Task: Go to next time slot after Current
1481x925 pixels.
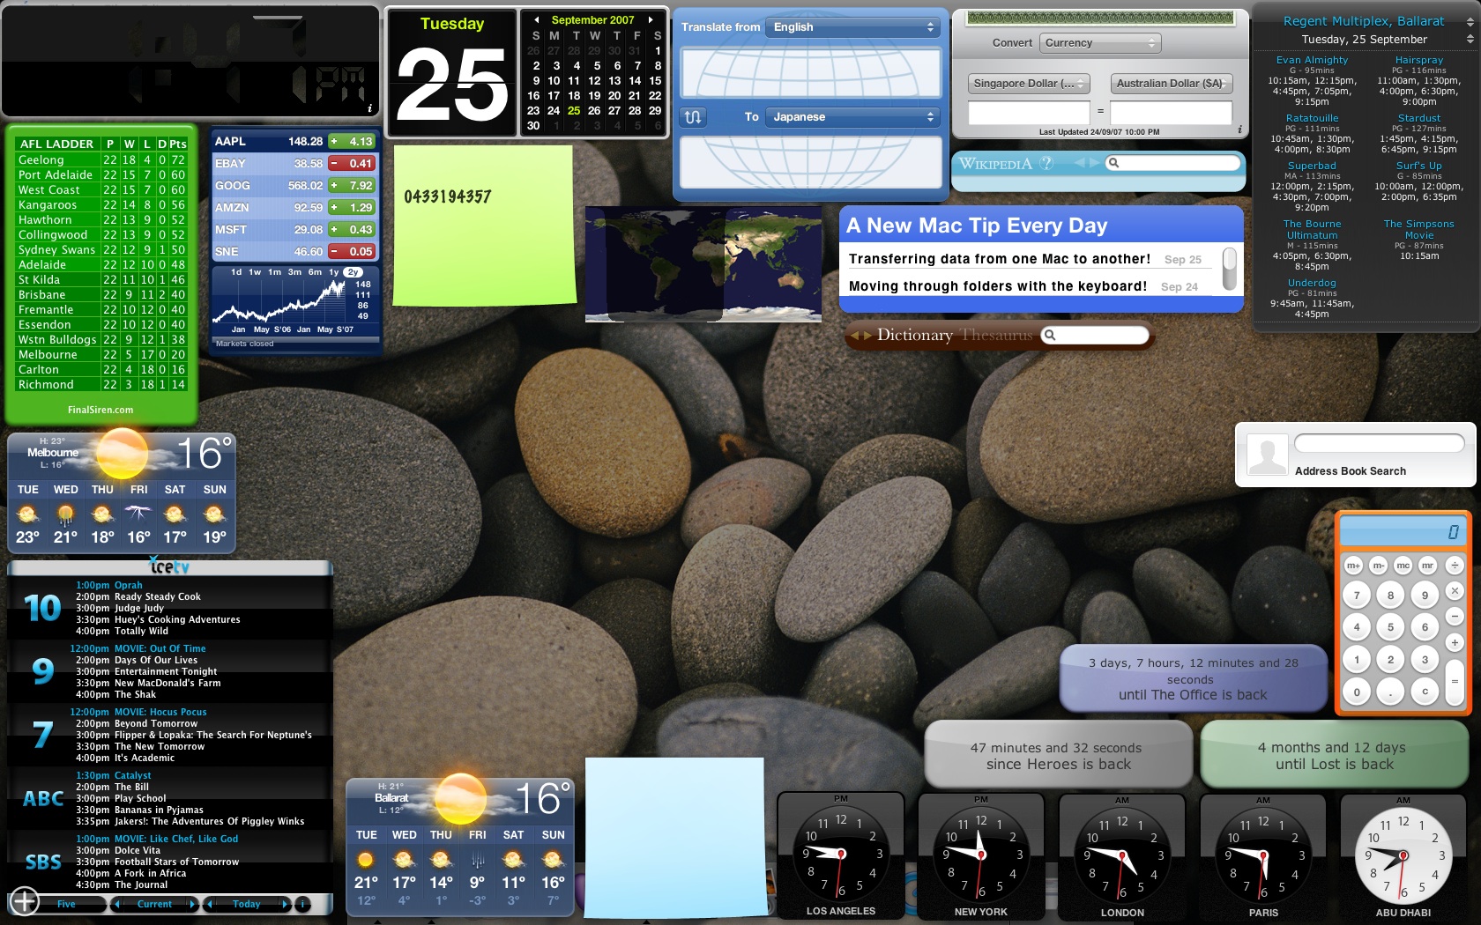Action: click(x=192, y=904)
